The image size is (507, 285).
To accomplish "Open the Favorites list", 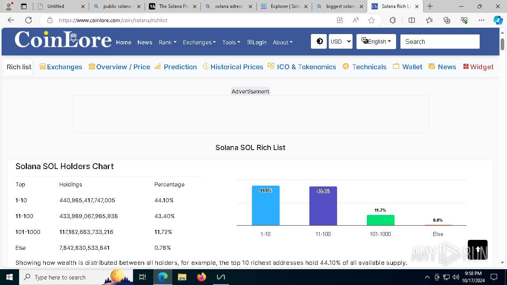I will click(x=429, y=20).
